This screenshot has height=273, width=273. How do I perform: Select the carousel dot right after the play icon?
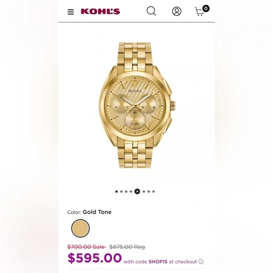click(144, 192)
